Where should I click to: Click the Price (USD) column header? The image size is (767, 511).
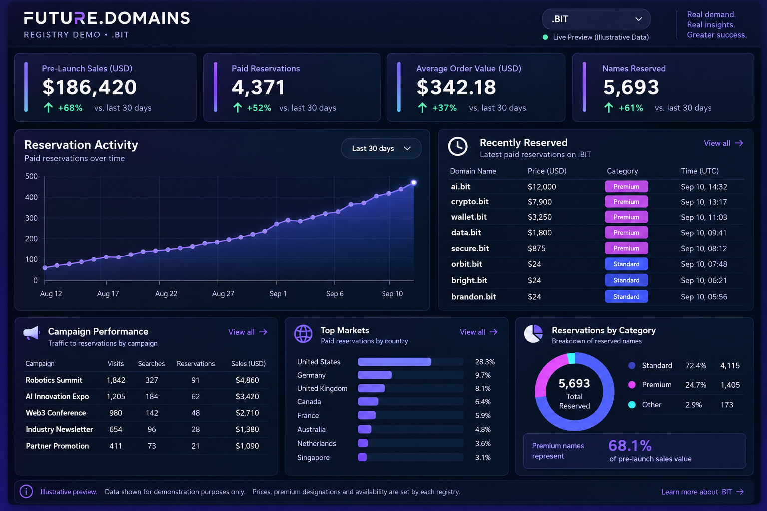(x=547, y=171)
